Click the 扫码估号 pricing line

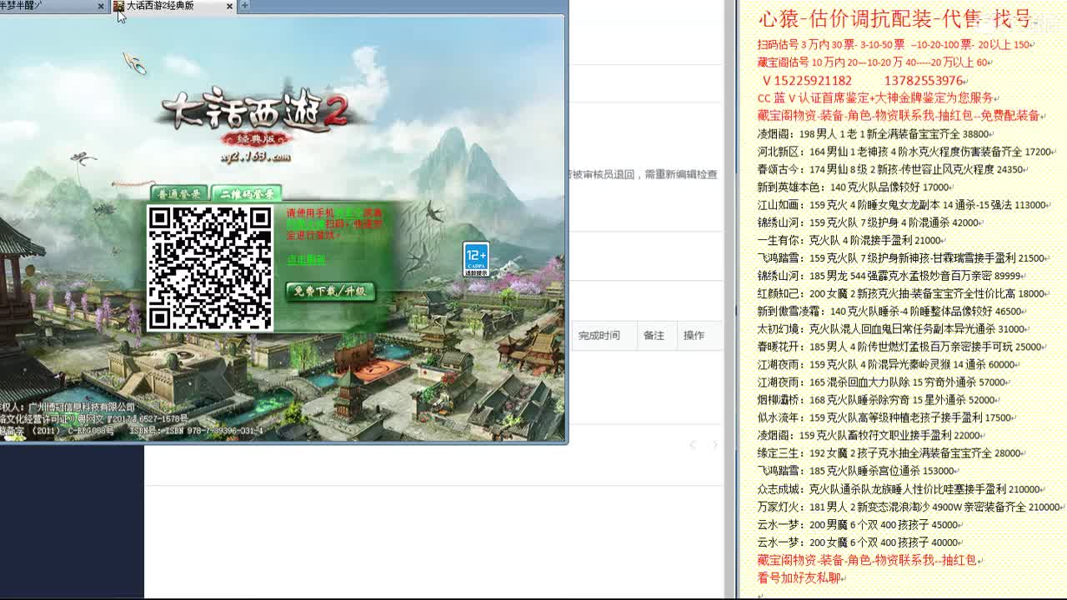[895, 45]
